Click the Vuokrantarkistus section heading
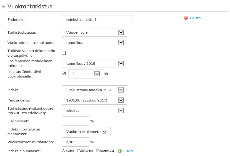Image resolution: width=230 pixels, height=156 pixels. click(30, 6)
